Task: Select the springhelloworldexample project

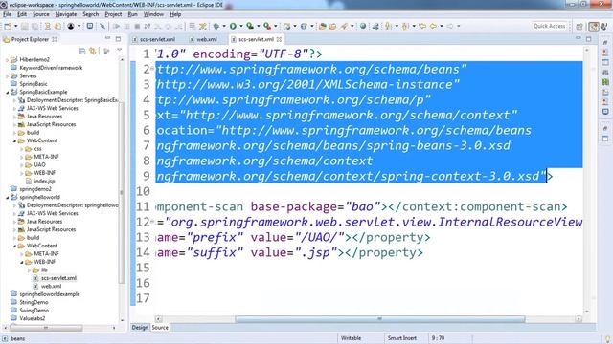Action: [x=50, y=294]
